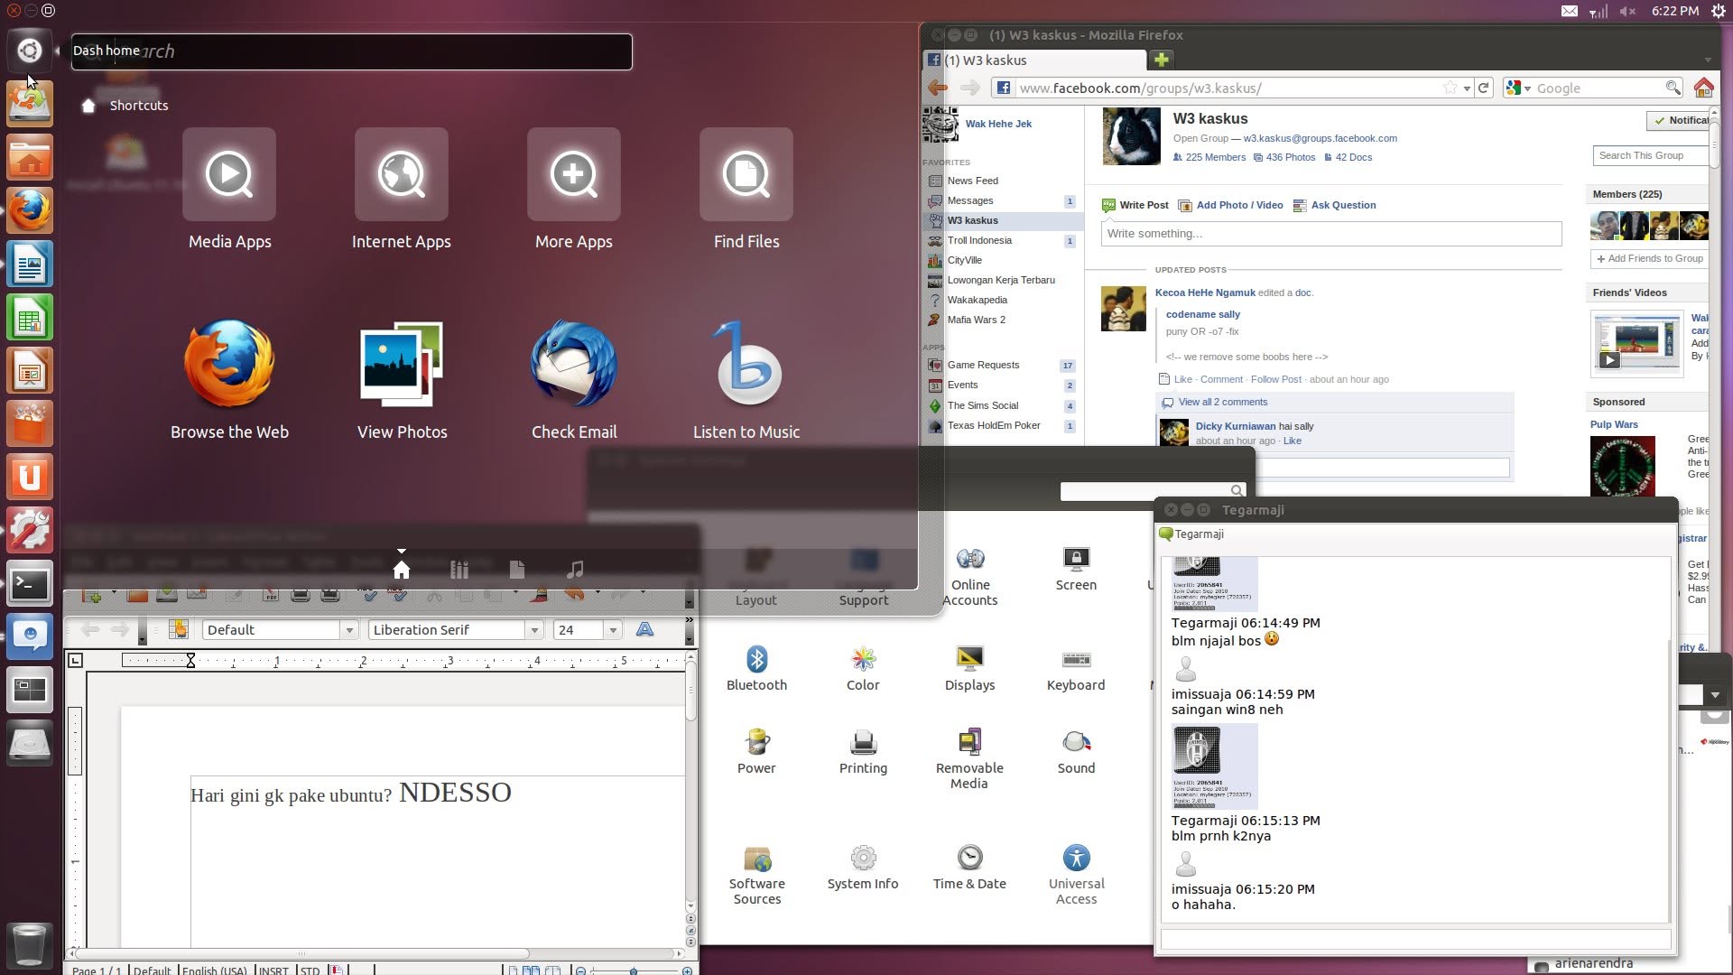Click Write Post on Facebook group
The height and width of the screenshot is (975, 1733).
point(1135,205)
